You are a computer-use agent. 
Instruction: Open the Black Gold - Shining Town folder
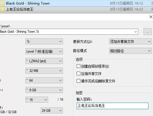76,3
